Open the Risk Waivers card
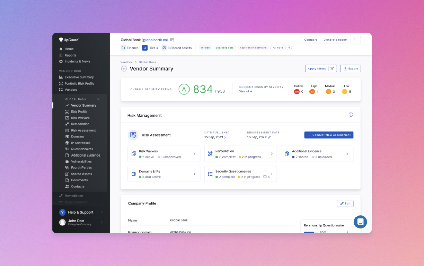The height and width of the screenshot is (266, 424). pos(164,154)
